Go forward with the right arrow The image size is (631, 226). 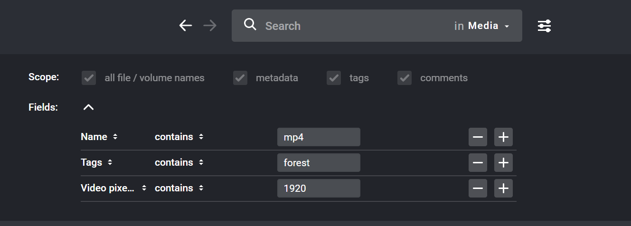pyautogui.click(x=210, y=26)
